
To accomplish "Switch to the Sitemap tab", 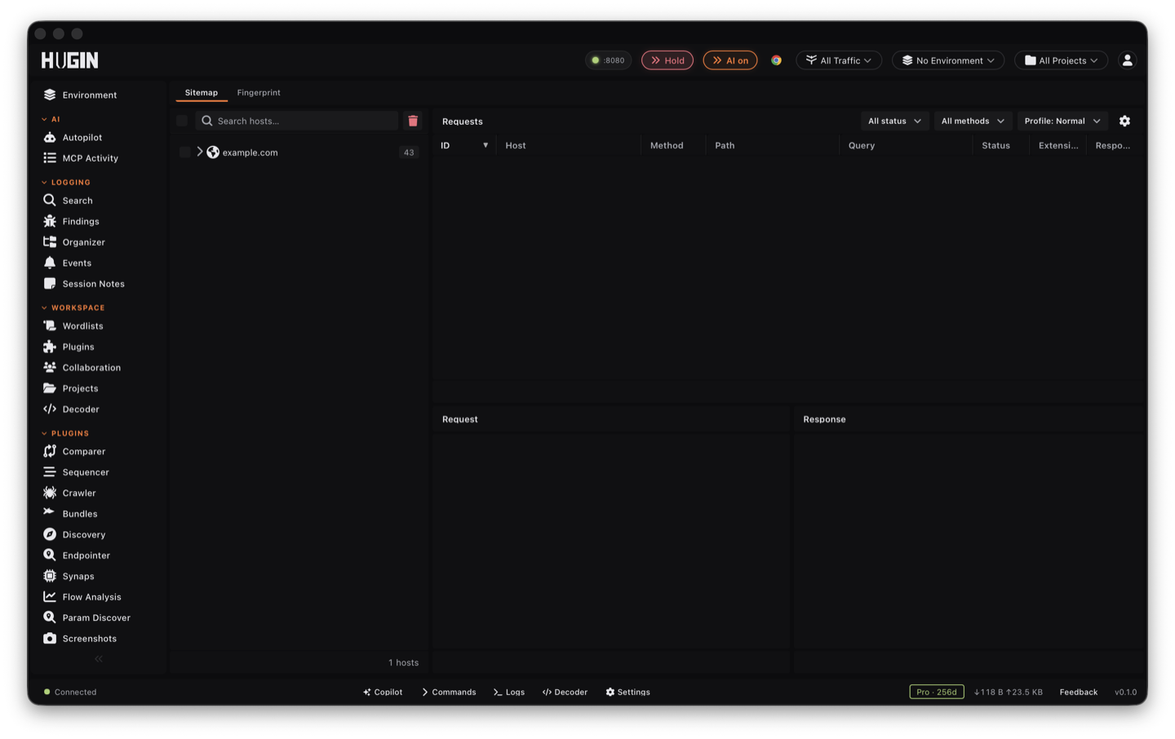I will coord(202,93).
